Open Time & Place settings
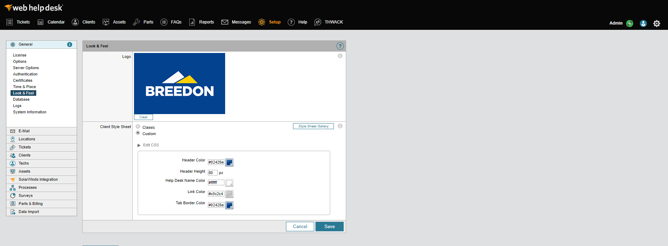 pos(25,87)
